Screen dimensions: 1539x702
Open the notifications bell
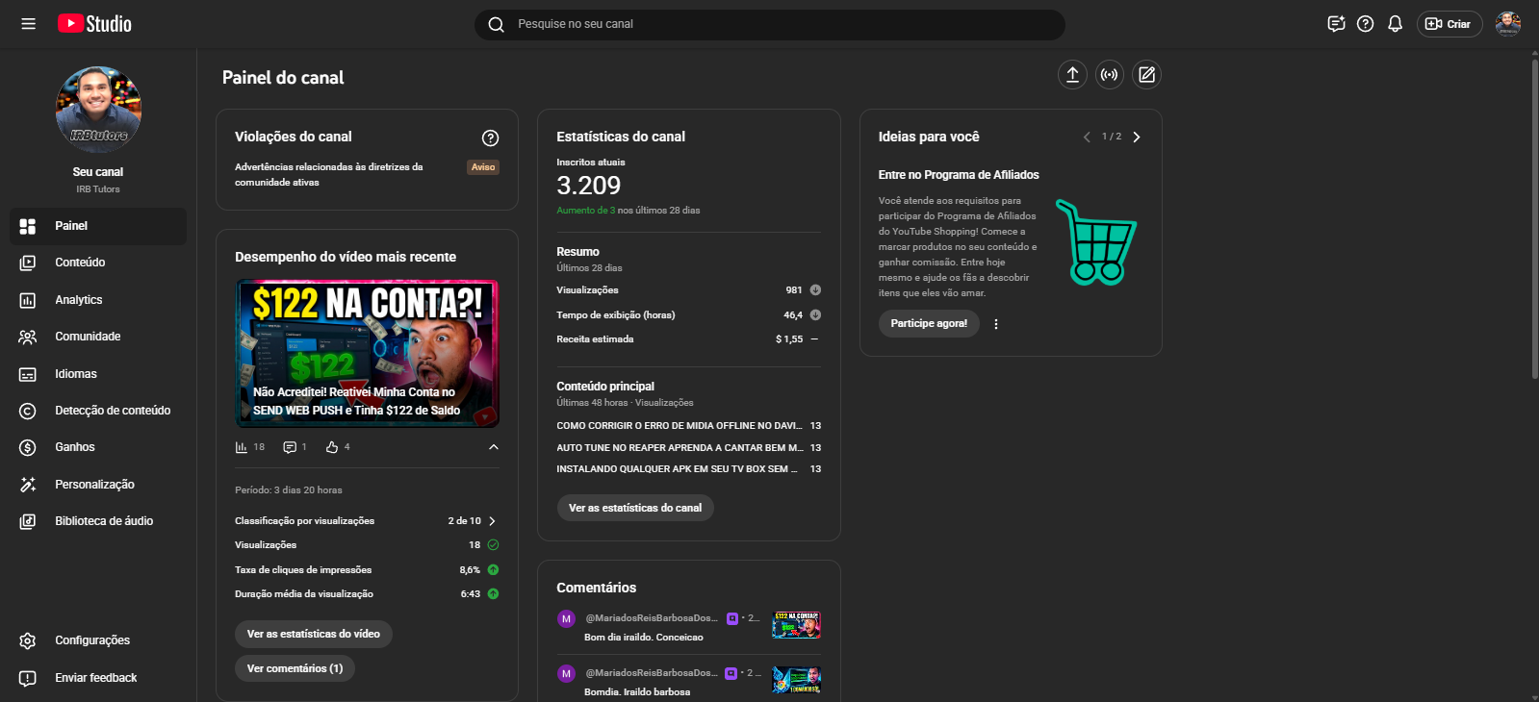click(1395, 24)
